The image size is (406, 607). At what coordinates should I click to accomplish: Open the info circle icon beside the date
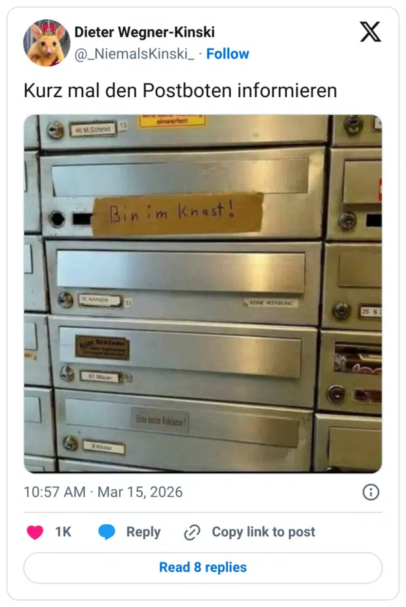[371, 492]
